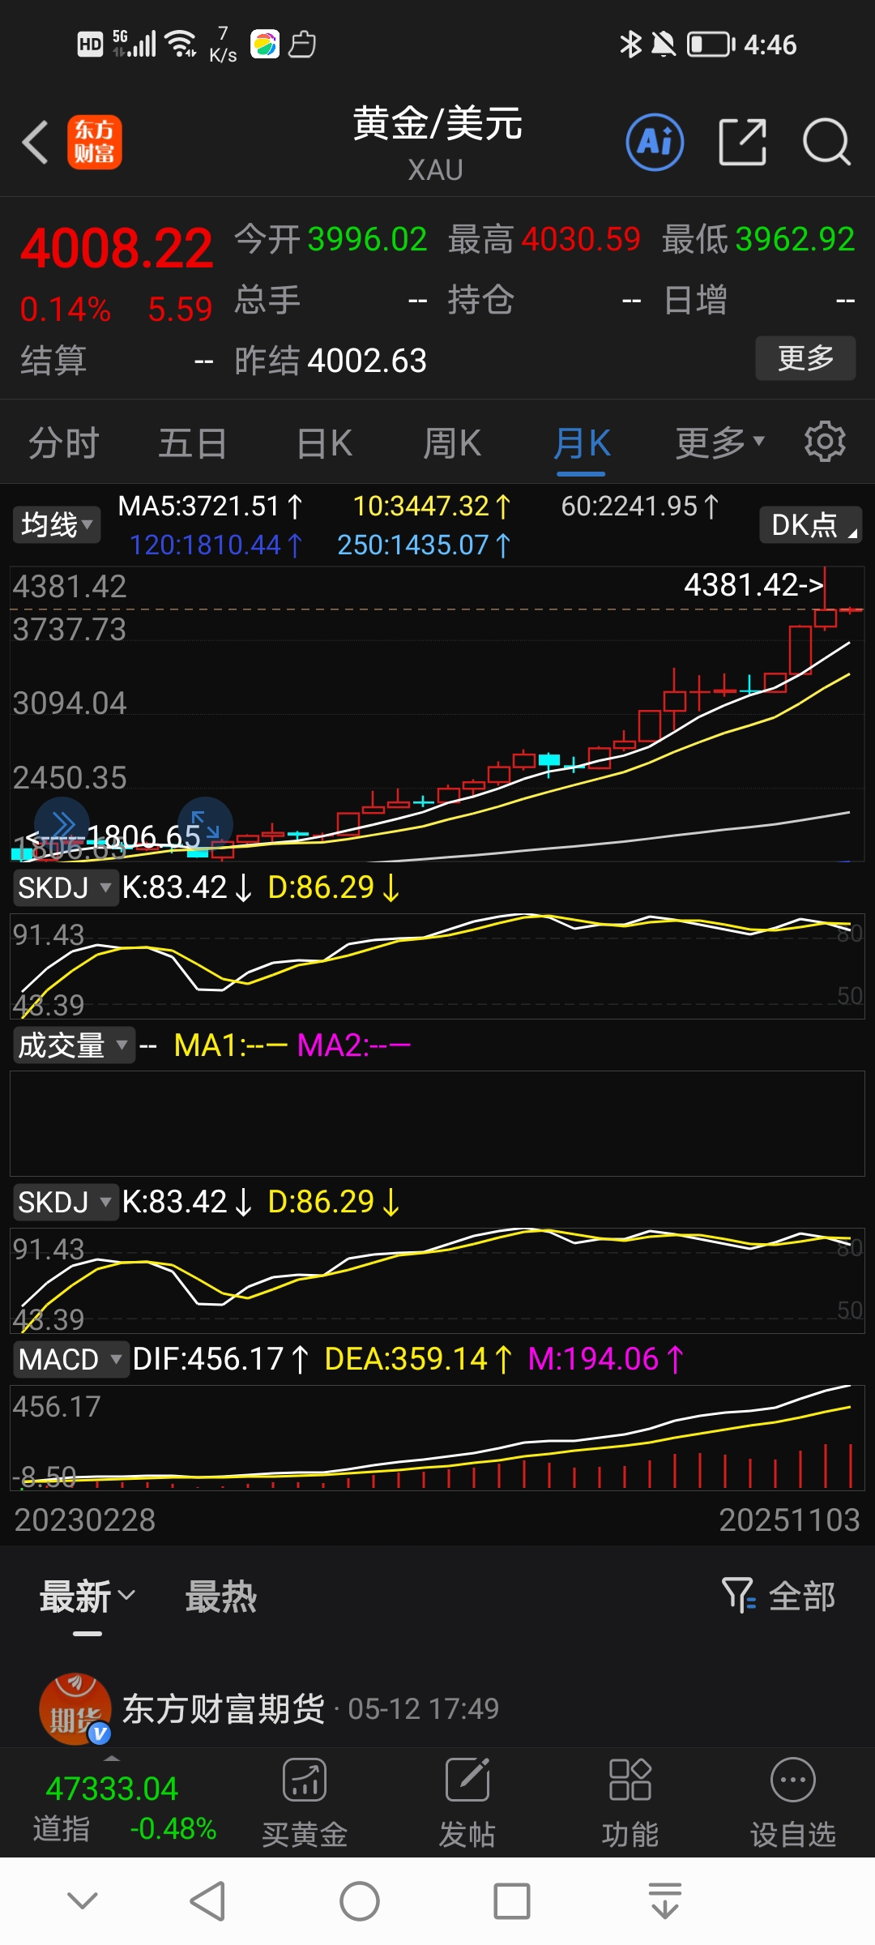Expand the 最新 sort dropdown
Viewport: 875px width, 1945px height.
87,1596
